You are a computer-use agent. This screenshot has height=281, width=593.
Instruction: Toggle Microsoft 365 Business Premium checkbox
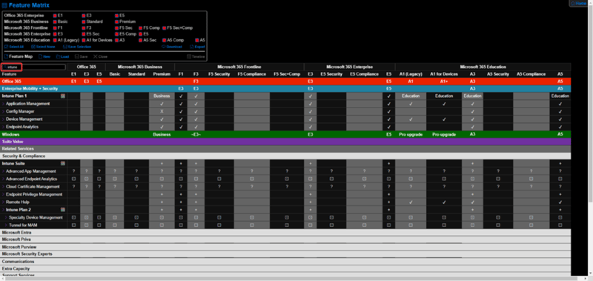point(117,22)
